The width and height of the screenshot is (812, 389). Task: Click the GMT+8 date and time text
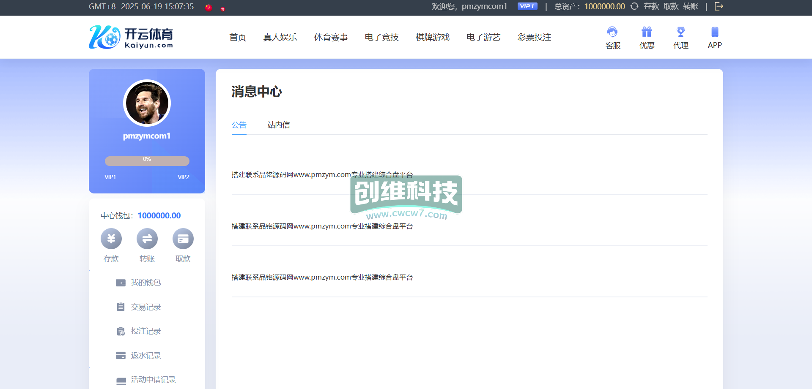pyautogui.click(x=141, y=6)
